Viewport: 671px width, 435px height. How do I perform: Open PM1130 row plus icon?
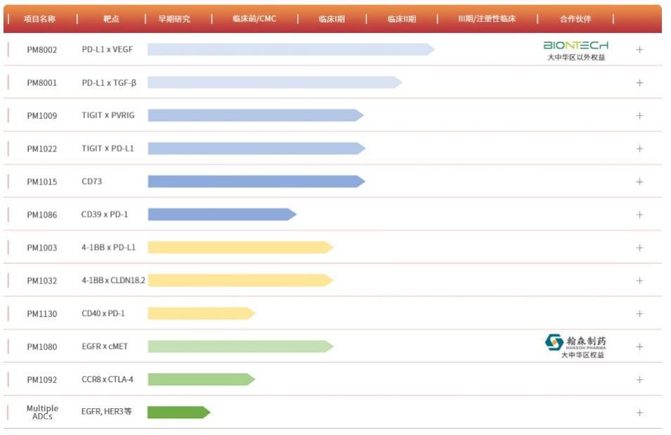coord(639,314)
